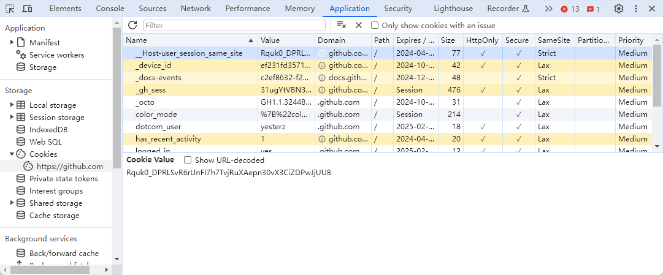Collapse the Cookies tree item

click(12, 154)
